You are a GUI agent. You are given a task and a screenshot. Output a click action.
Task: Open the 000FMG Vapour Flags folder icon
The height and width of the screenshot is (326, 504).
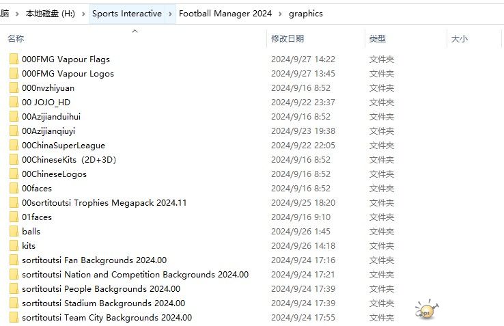(14, 59)
